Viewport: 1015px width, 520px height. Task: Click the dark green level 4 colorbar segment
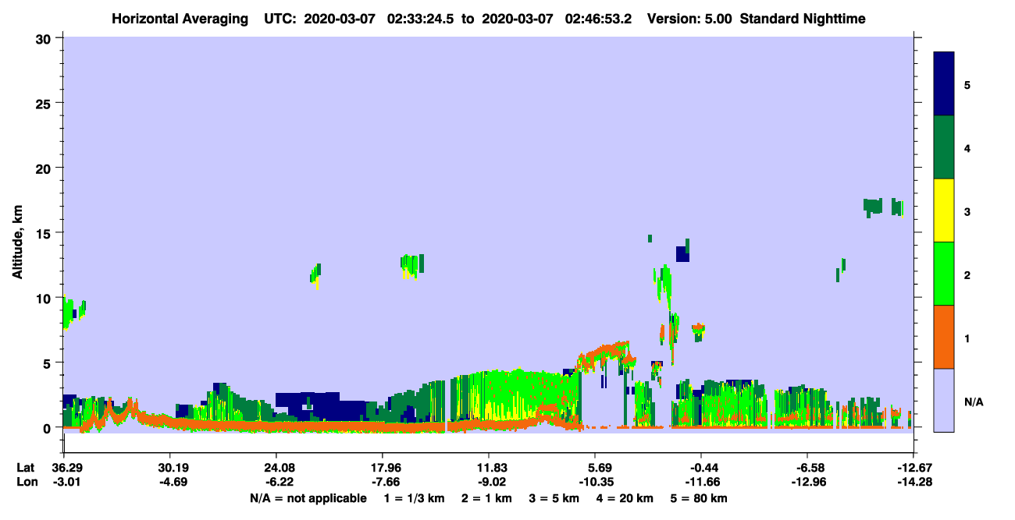944,147
